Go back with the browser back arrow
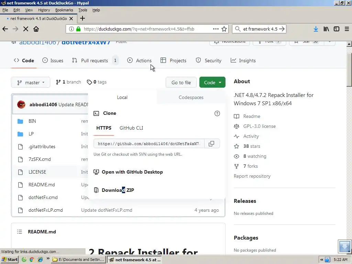This screenshot has height=264, width=352. [5, 29]
